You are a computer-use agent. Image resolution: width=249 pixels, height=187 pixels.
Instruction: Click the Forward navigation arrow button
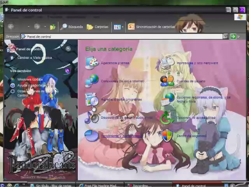pyautogui.click(x=37, y=26)
